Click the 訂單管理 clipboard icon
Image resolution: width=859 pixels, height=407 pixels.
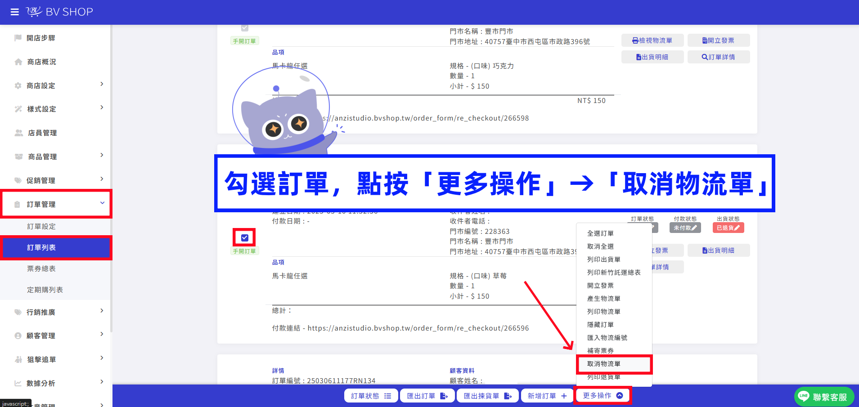click(17, 204)
